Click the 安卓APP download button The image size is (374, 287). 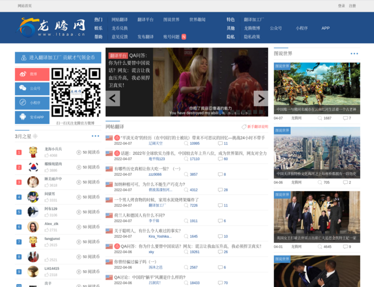[31, 117]
